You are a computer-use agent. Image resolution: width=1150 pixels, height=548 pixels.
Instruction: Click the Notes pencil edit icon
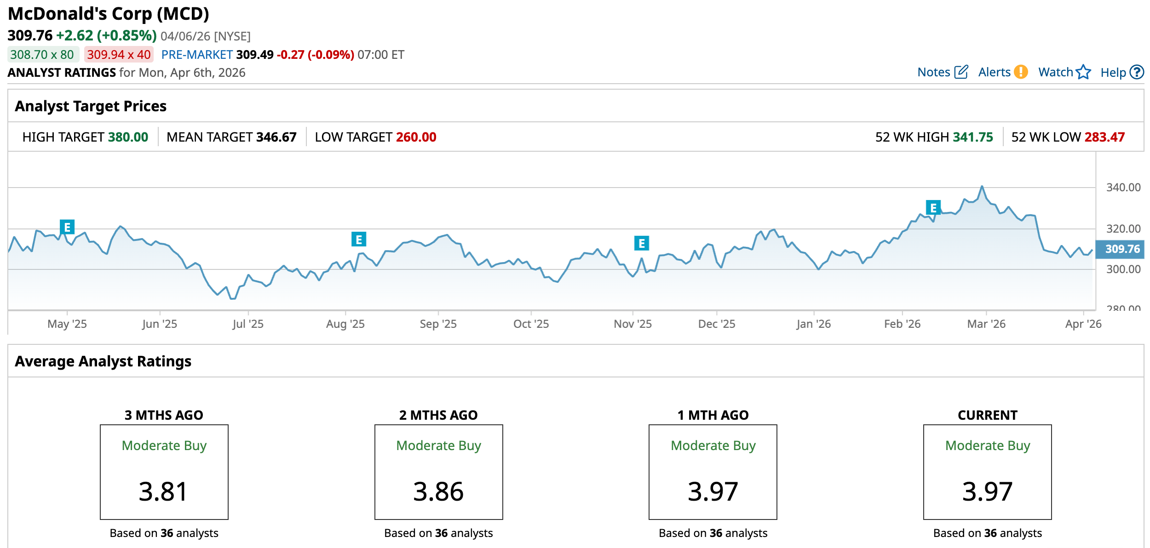click(x=961, y=72)
